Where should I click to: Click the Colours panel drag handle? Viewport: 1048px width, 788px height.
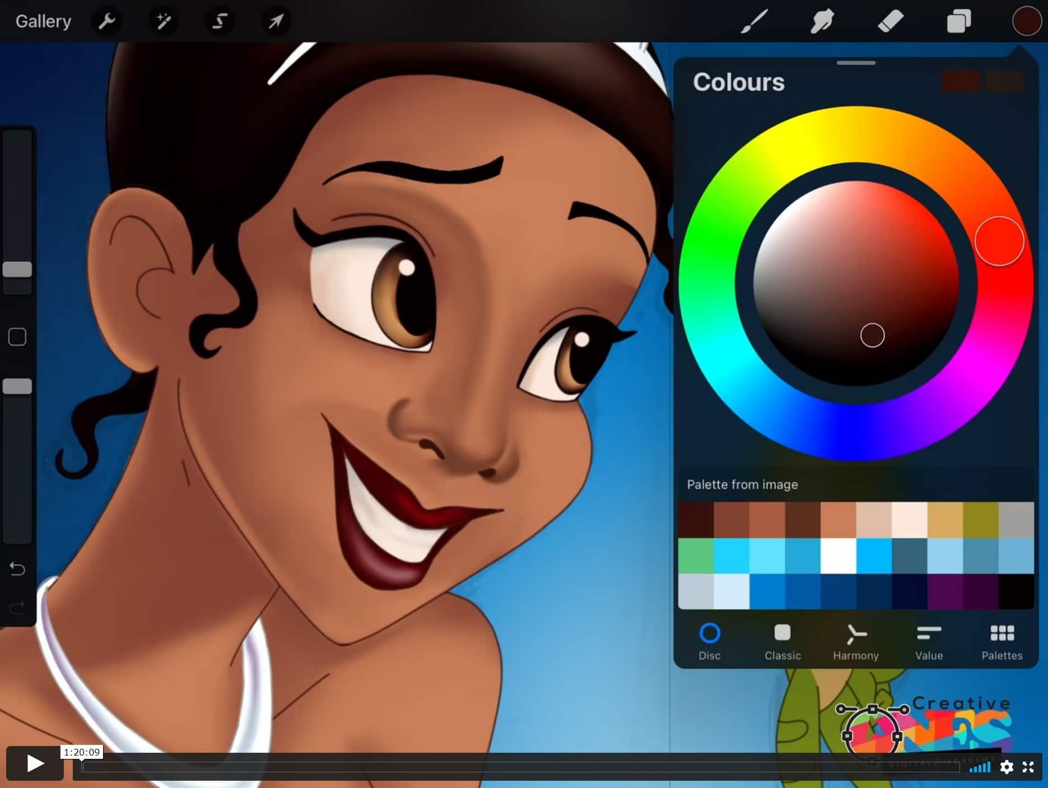(x=856, y=63)
